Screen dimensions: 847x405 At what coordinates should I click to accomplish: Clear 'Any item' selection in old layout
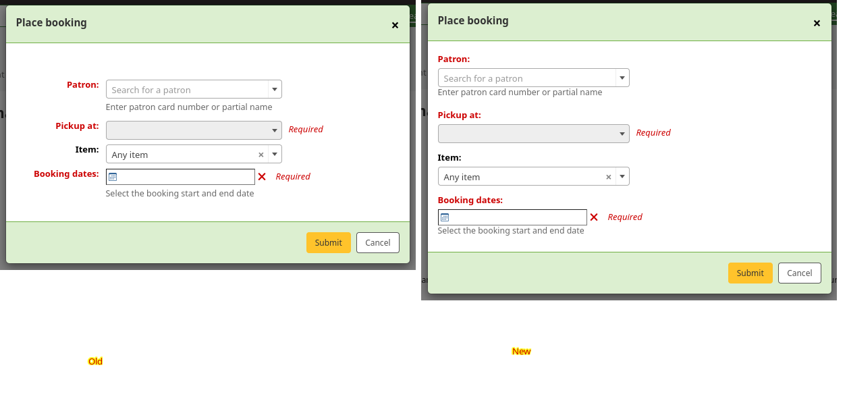coord(261,155)
